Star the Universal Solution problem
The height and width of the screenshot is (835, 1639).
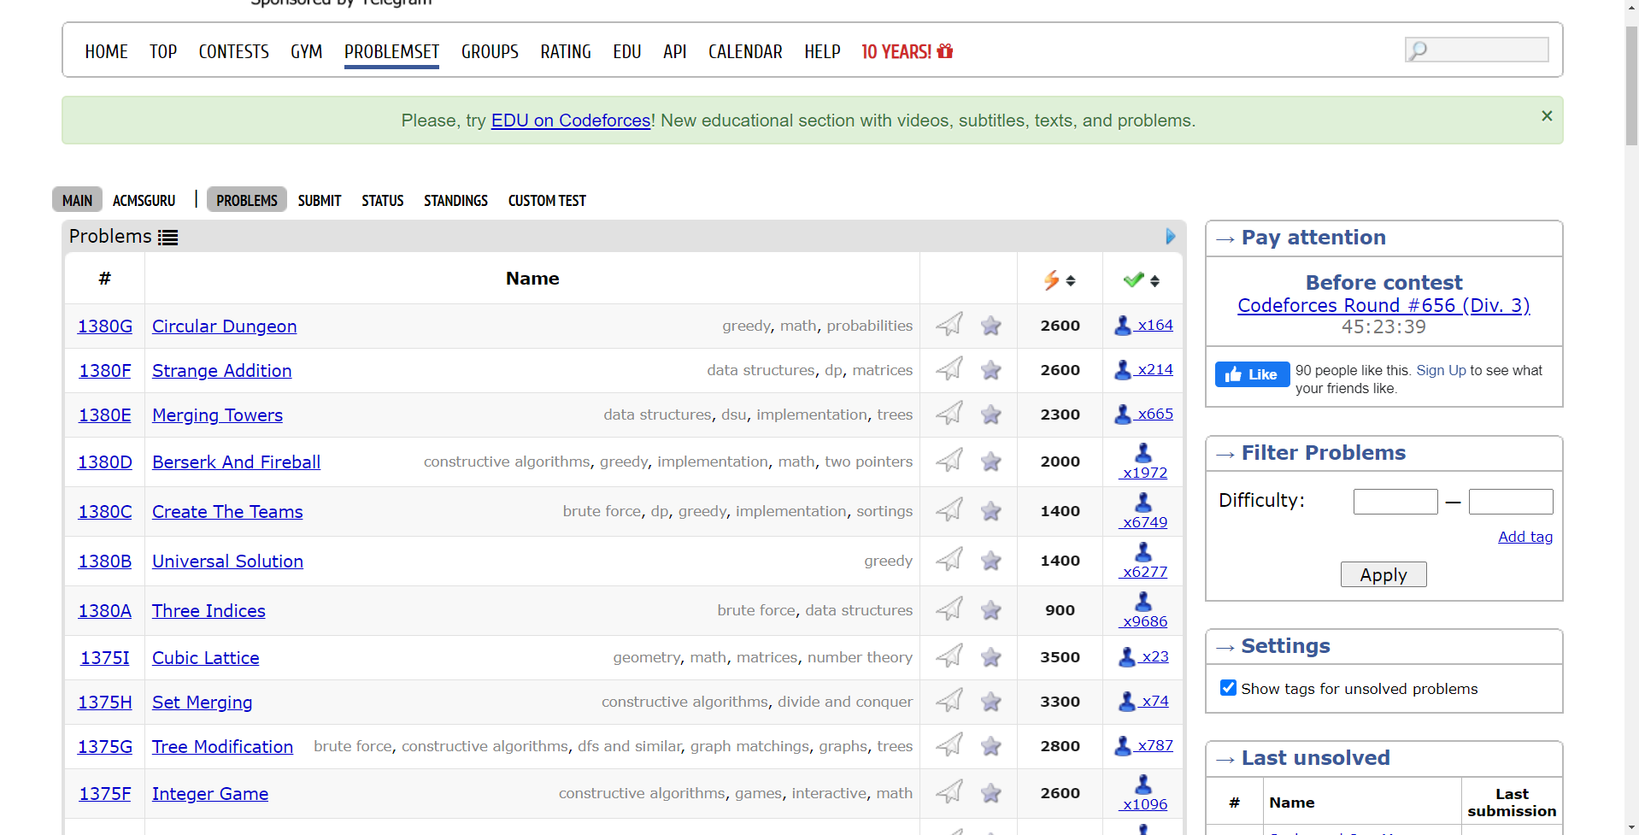click(x=991, y=561)
